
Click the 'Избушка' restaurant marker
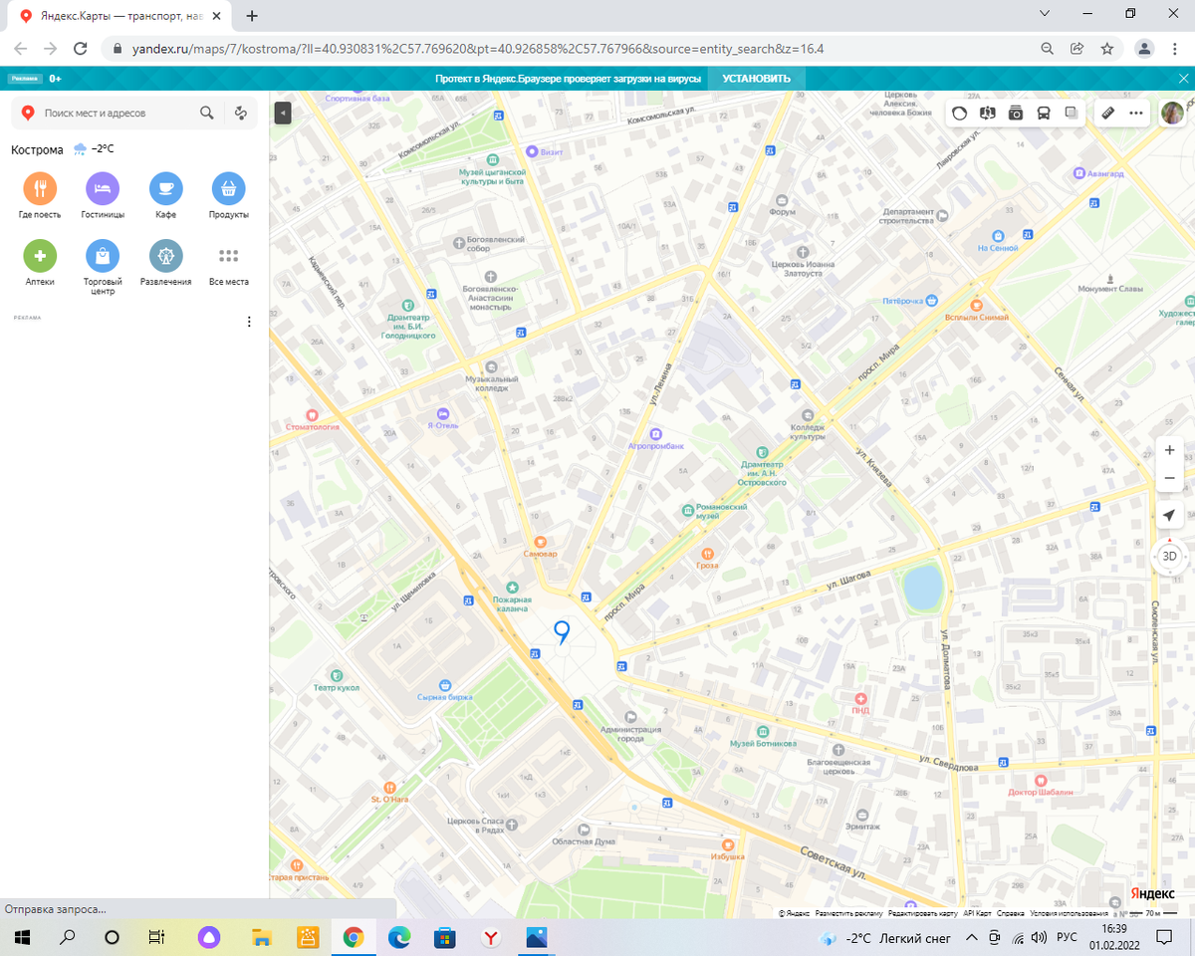(x=728, y=843)
